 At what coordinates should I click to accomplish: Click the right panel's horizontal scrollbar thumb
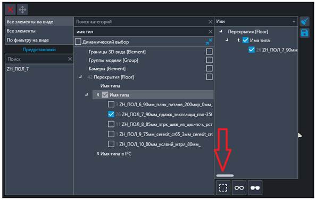pos(225,175)
